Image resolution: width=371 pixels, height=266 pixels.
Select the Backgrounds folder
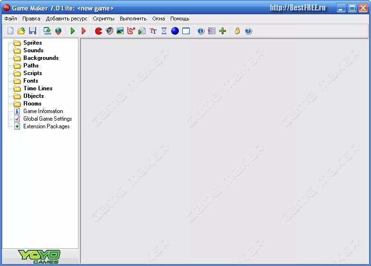[x=41, y=58]
